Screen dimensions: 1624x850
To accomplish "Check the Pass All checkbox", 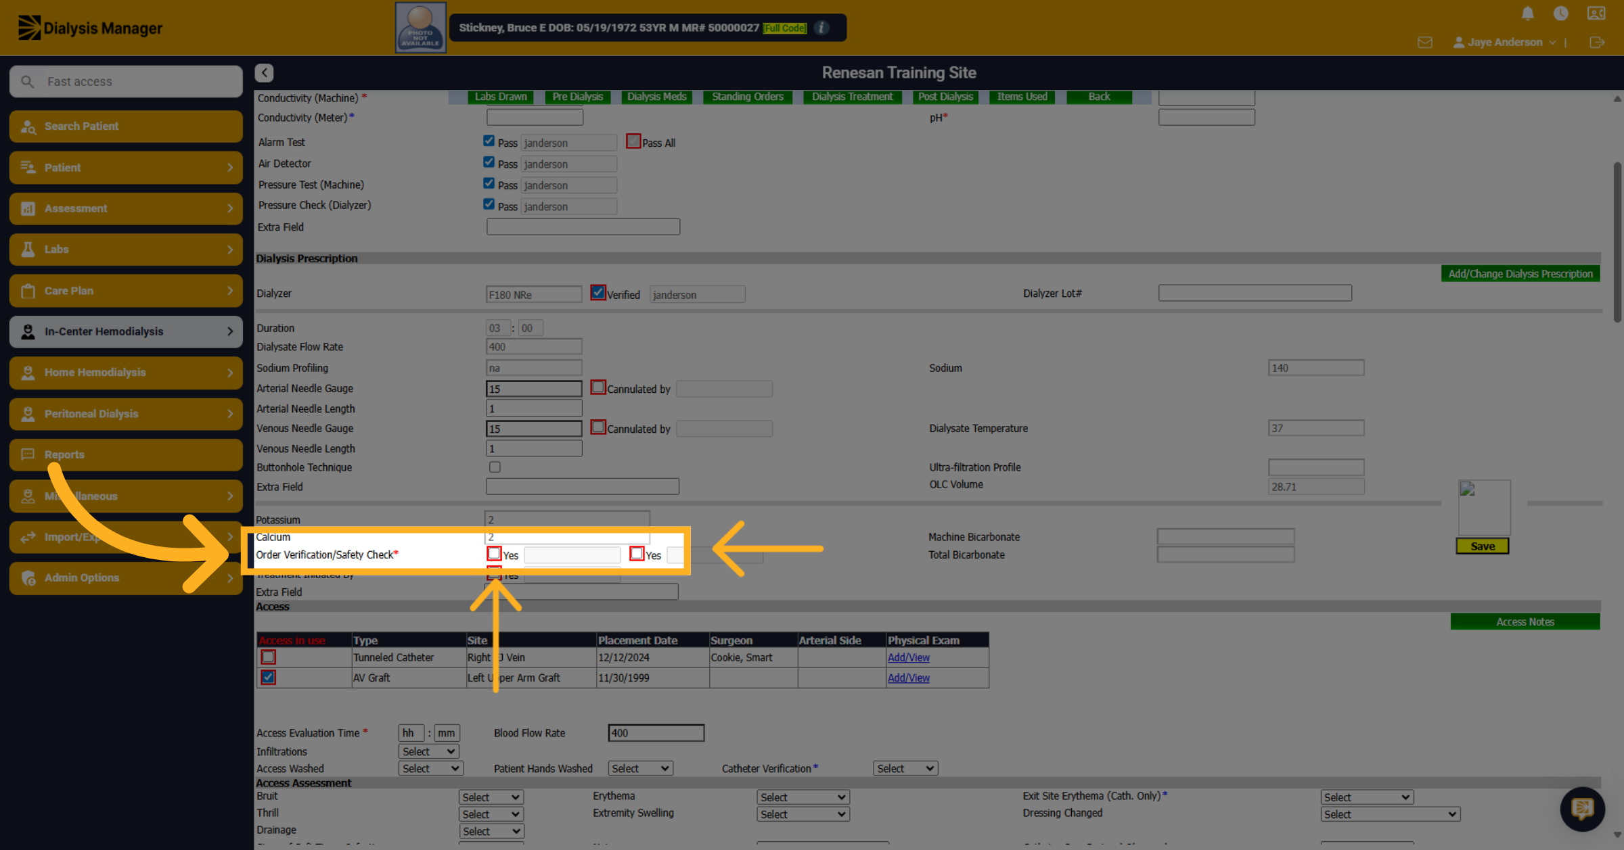I will click(x=633, y=141).
